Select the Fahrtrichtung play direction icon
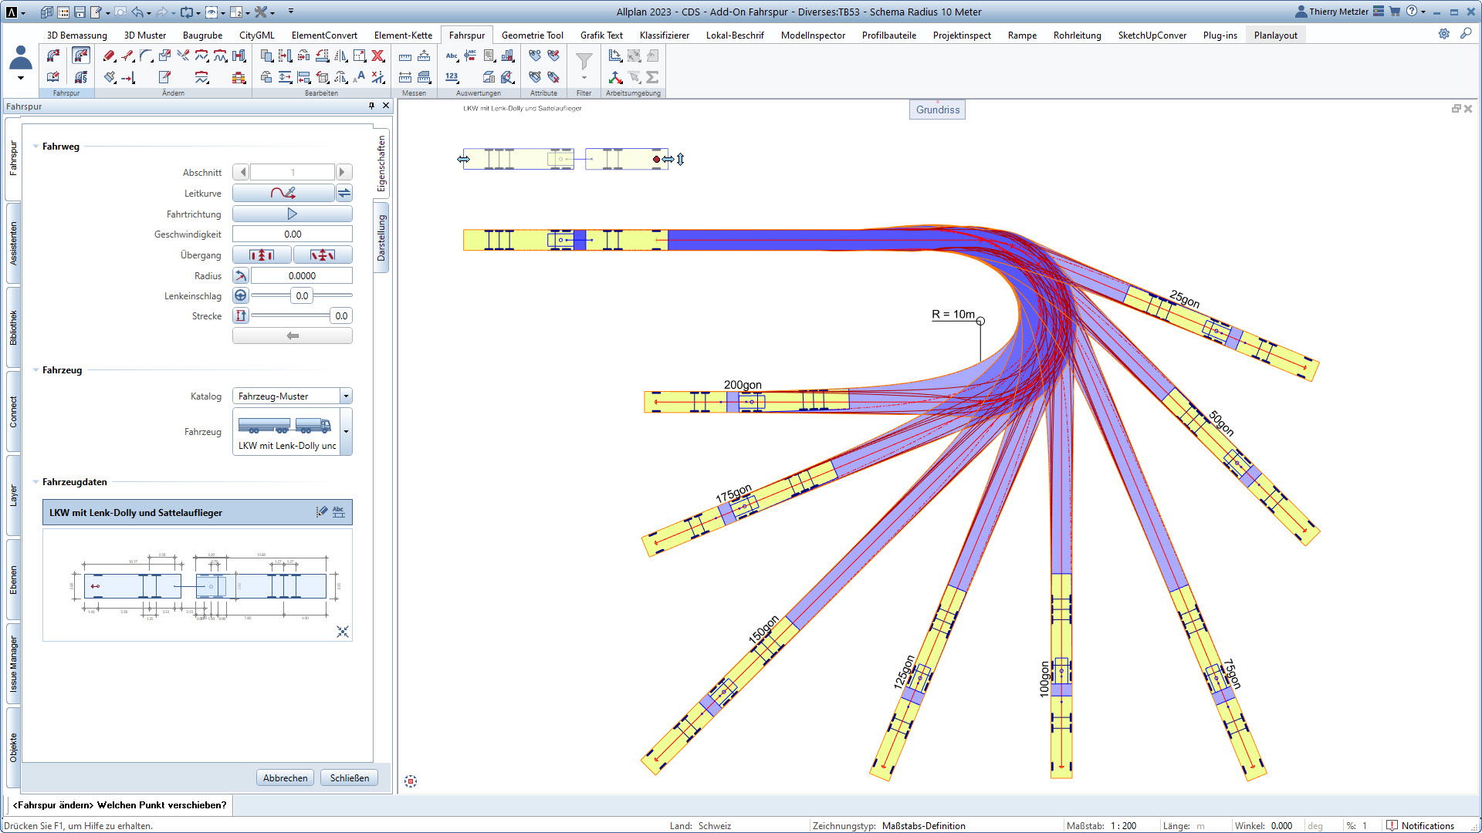The width and height of the screenshot is (1482, 833). tap(292, 214)
